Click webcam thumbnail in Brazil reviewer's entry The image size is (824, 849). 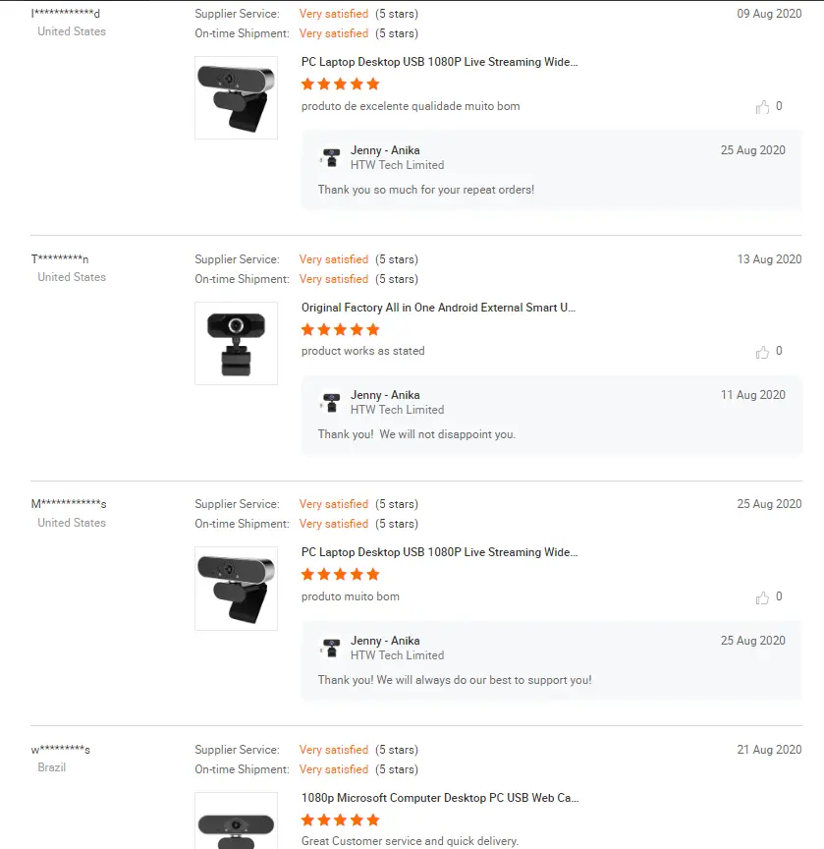(236, 821)
